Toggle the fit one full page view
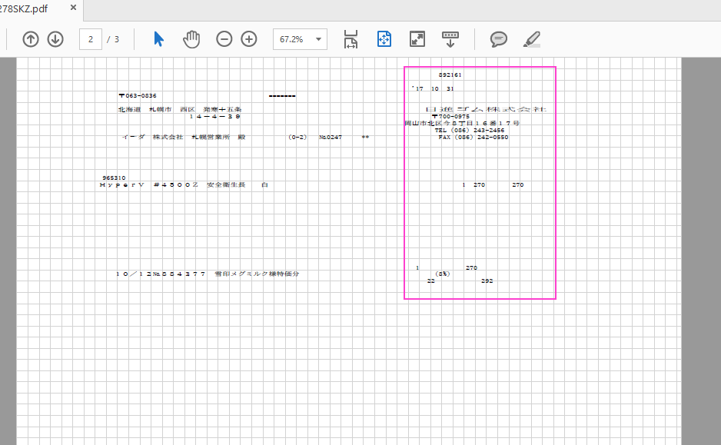721x445 pixels. click(x=384, y=39)
